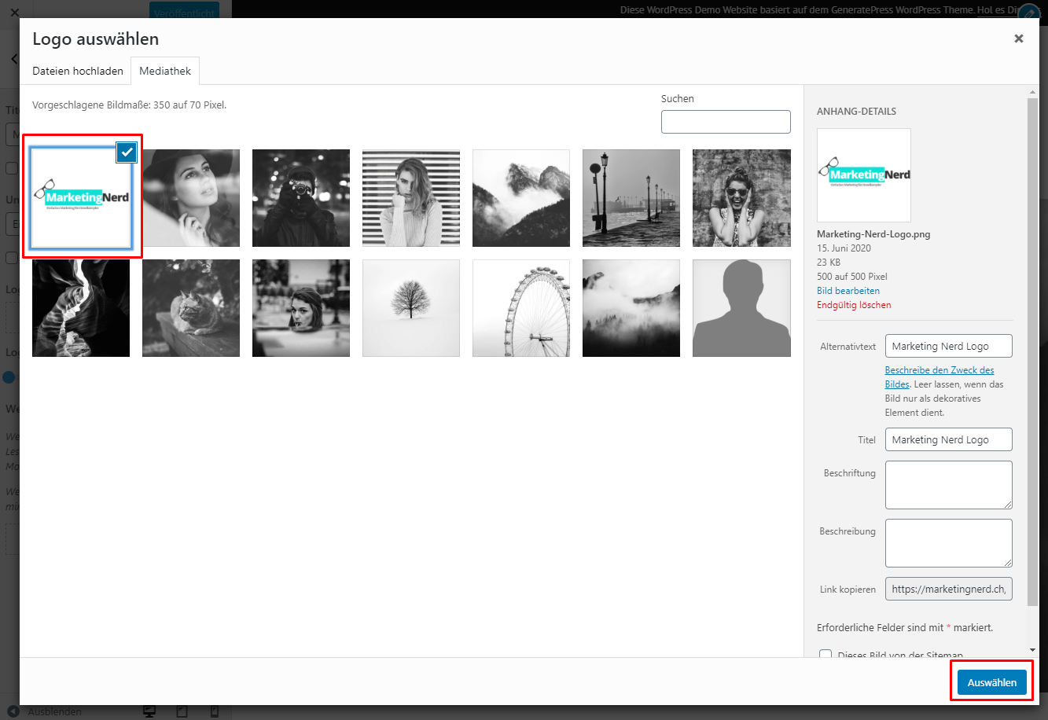Select the canyon rock formation thumbnail
The image size is (1048, 720).
tap(81, 308)
